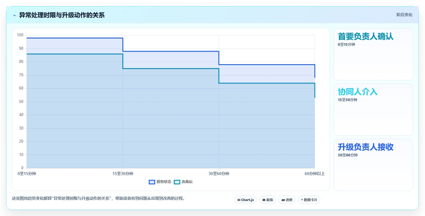This screenshot has width=425, height=216.
Task: Click the Chart.js tag chip
Action: [246, 200]
